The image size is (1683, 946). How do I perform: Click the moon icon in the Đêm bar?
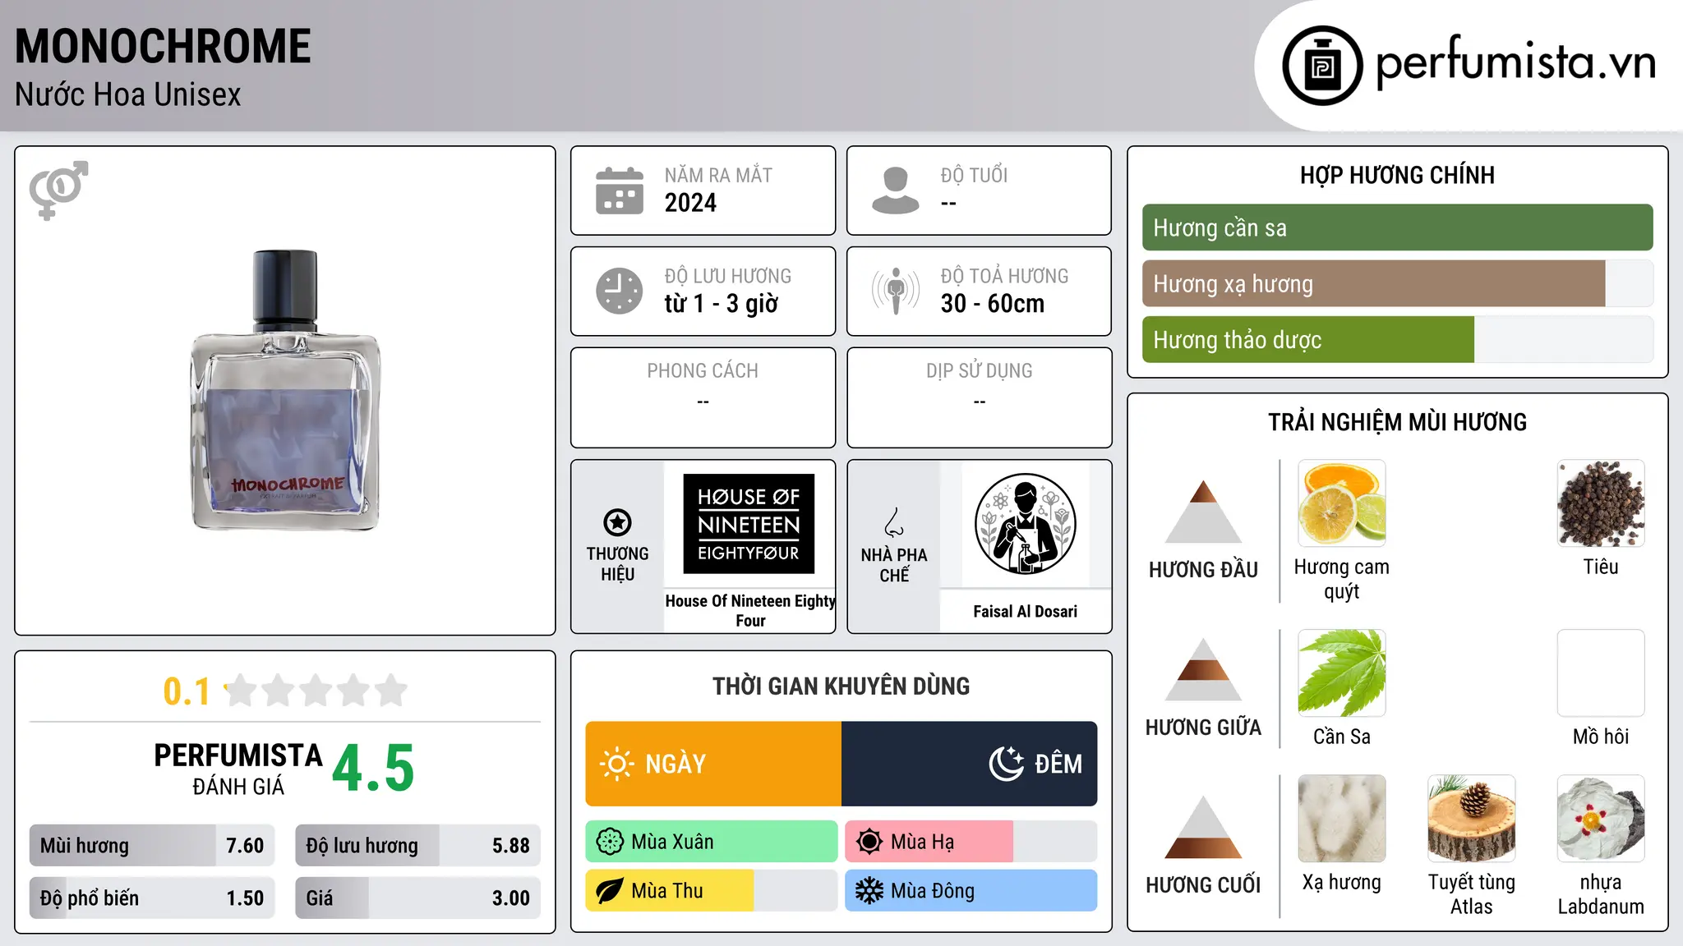pyautogui.click(x=1007, y=764)
